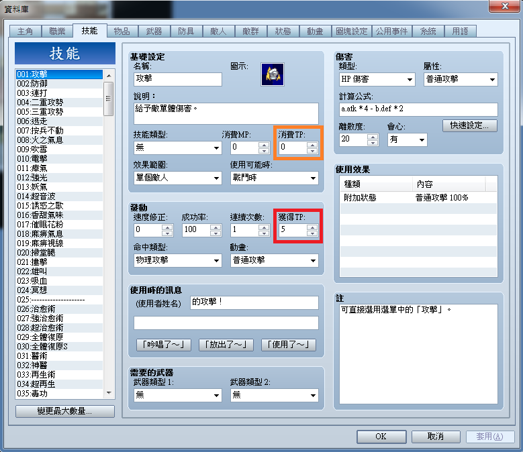Switch to the 敵人 tab

pos(218,32)
